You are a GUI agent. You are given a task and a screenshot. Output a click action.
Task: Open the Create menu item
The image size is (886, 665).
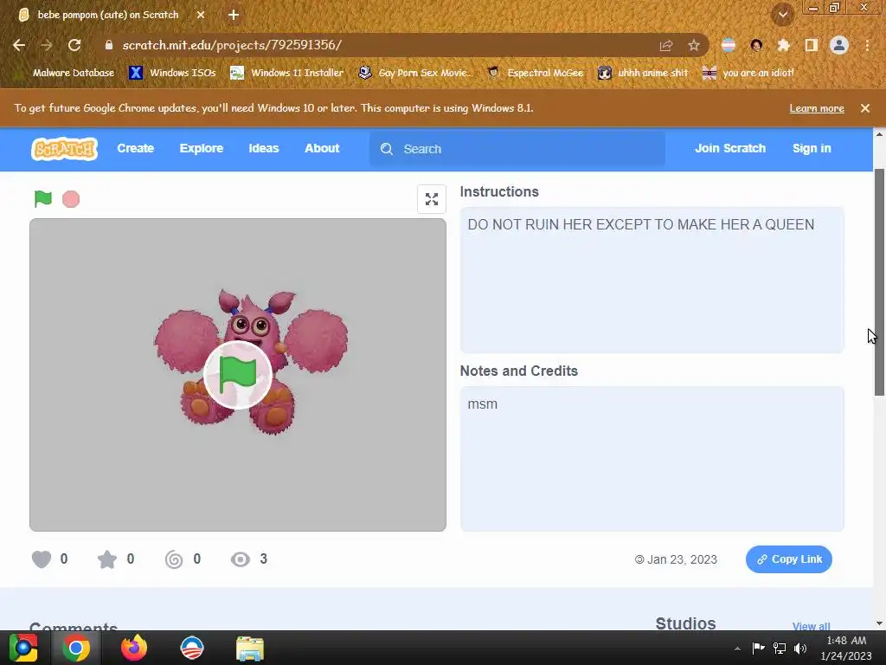(x=136, y=148)
